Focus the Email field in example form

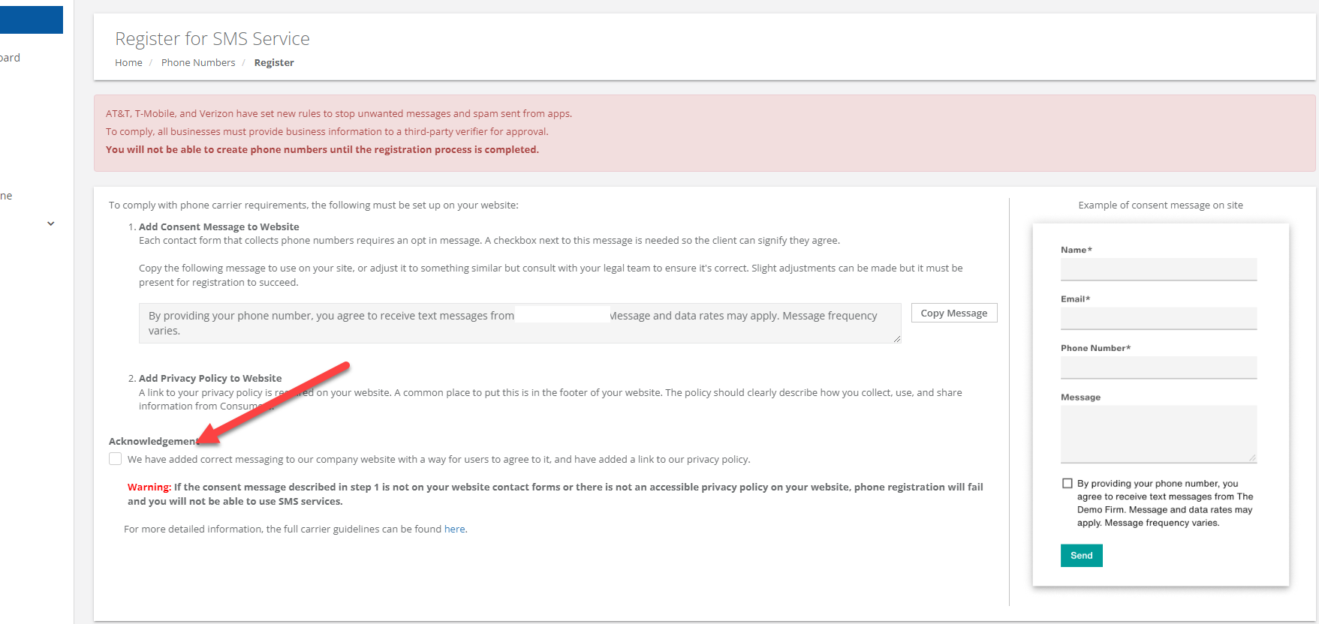1158,318
